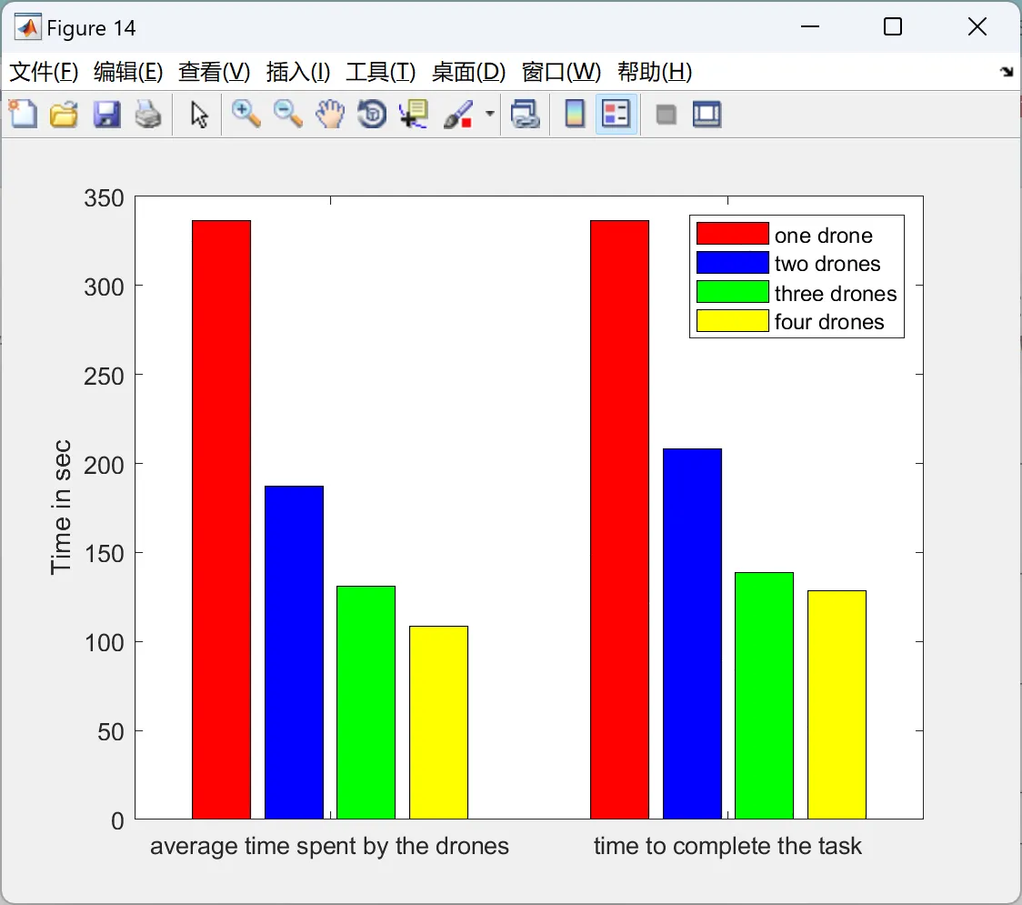The height and width of the screenshot is (905, 1022).
Task: Minimize the Figure 14 window
Action: (x=810, y=26)
